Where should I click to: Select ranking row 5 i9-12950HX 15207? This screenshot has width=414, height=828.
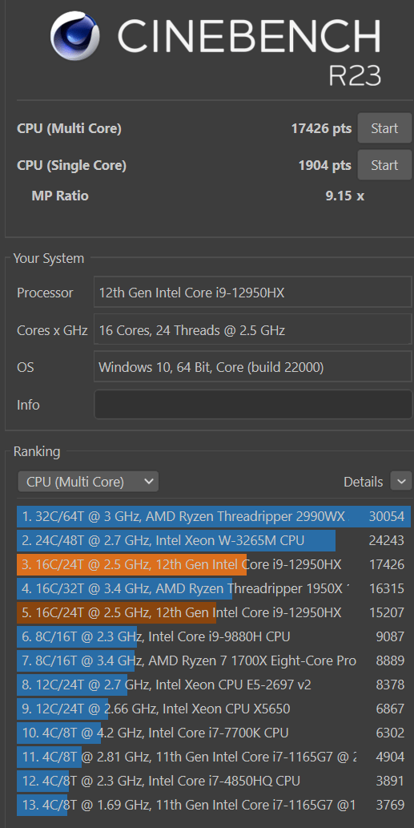tap(214, 612)
